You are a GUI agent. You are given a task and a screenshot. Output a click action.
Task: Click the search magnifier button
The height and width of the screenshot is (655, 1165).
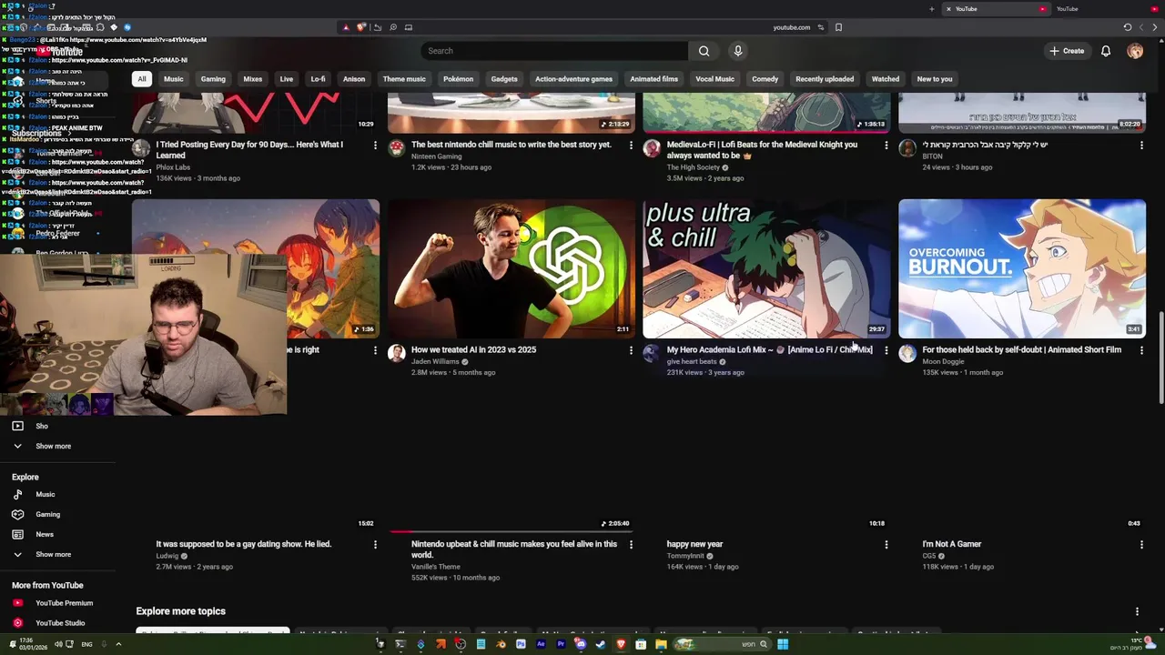pos(704,51)
